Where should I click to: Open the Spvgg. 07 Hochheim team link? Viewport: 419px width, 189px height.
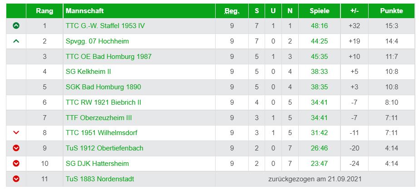[97, 41]
